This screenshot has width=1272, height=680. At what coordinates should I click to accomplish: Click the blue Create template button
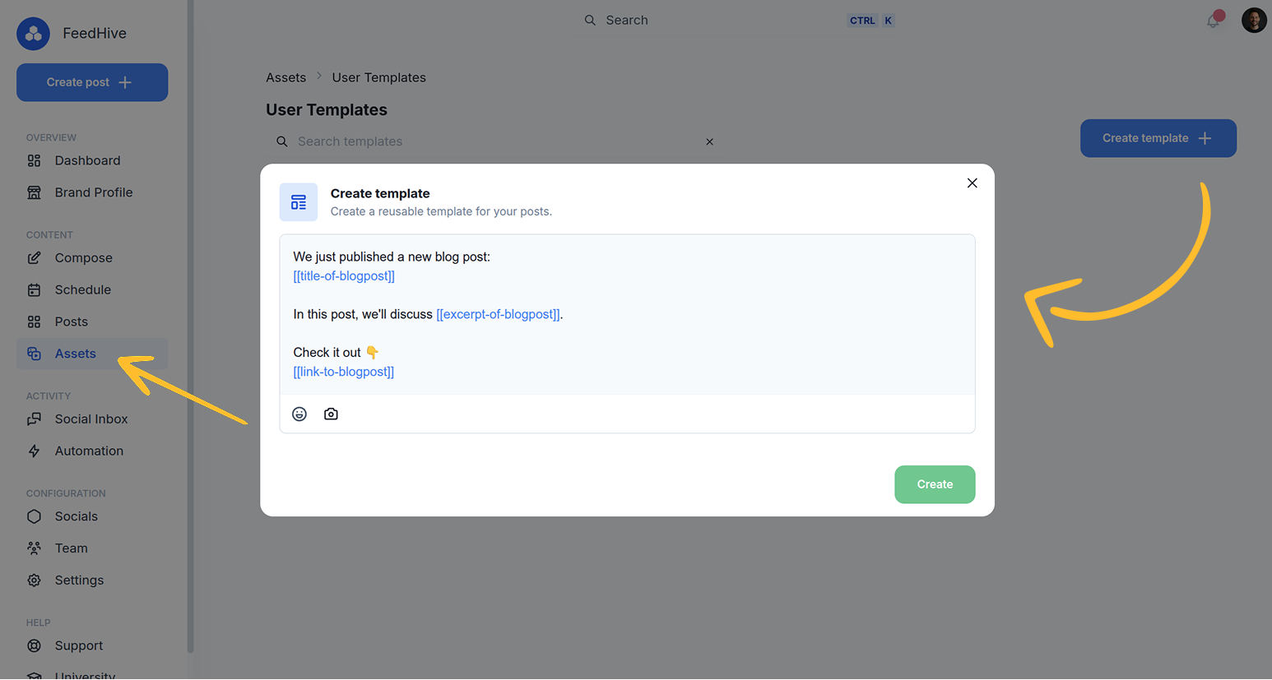1158,138
